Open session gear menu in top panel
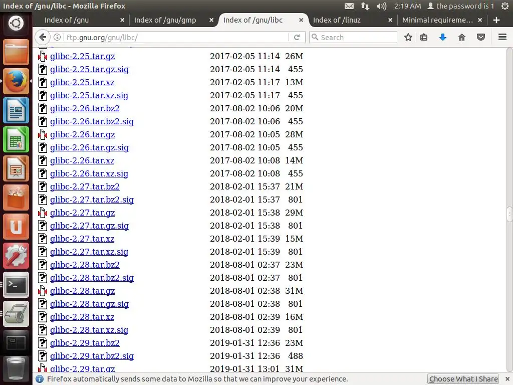 504,6
